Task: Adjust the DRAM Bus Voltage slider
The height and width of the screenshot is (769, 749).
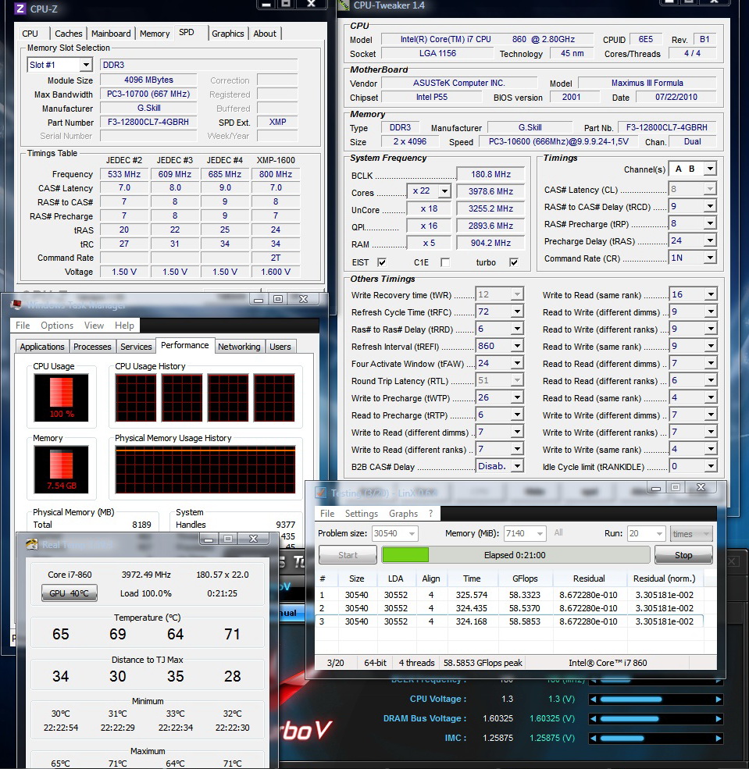Action: 655,718
